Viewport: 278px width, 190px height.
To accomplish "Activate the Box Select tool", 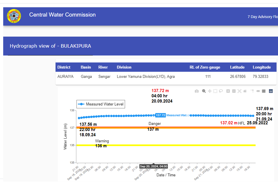I will point(215,91).
